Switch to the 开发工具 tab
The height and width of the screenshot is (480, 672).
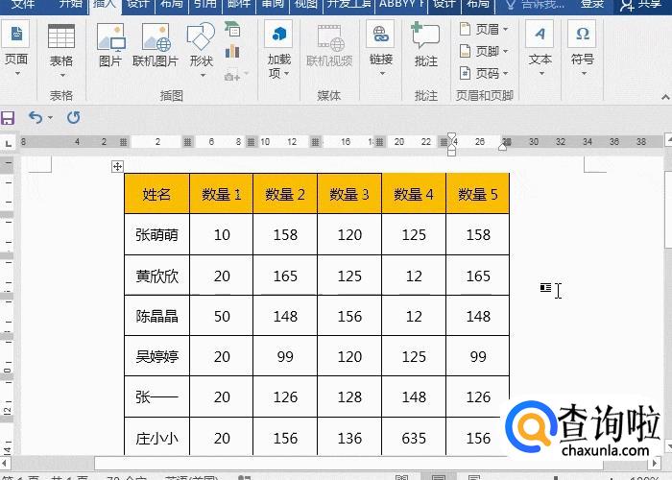pyautogui.click(x=348, y=4)
